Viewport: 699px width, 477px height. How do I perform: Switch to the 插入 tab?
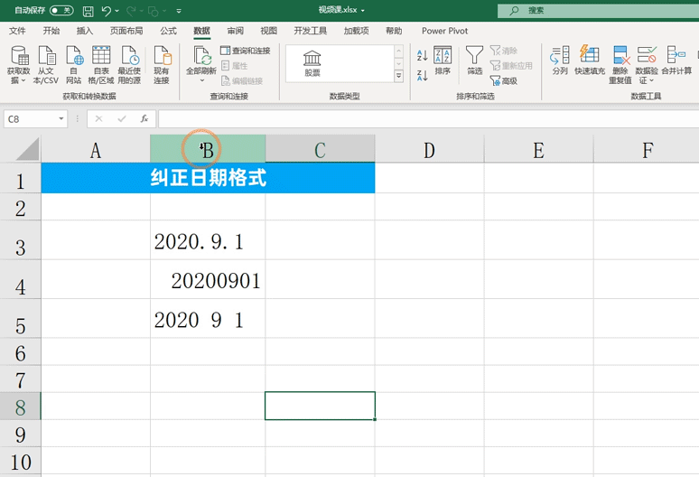click(x=85, y=31)
